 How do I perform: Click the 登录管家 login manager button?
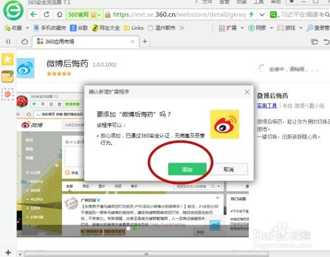coord(318,28)
